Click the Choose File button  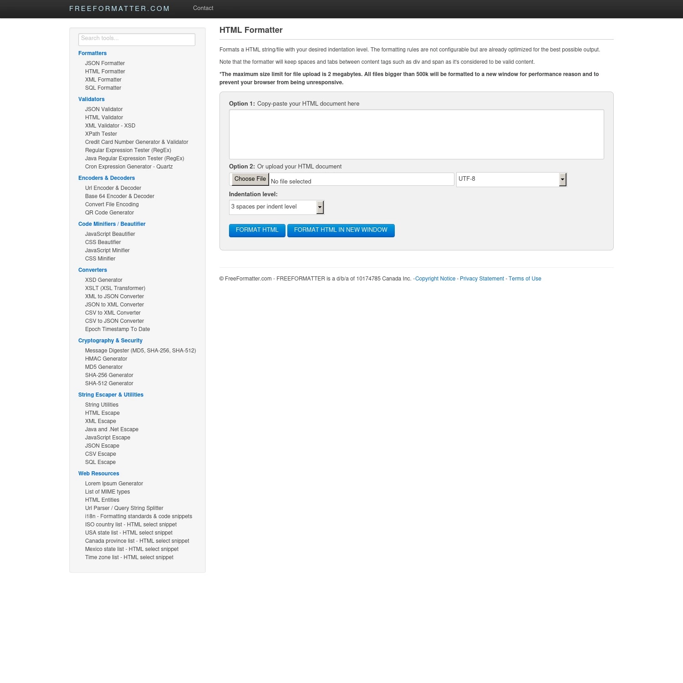[x=250, y=179]
